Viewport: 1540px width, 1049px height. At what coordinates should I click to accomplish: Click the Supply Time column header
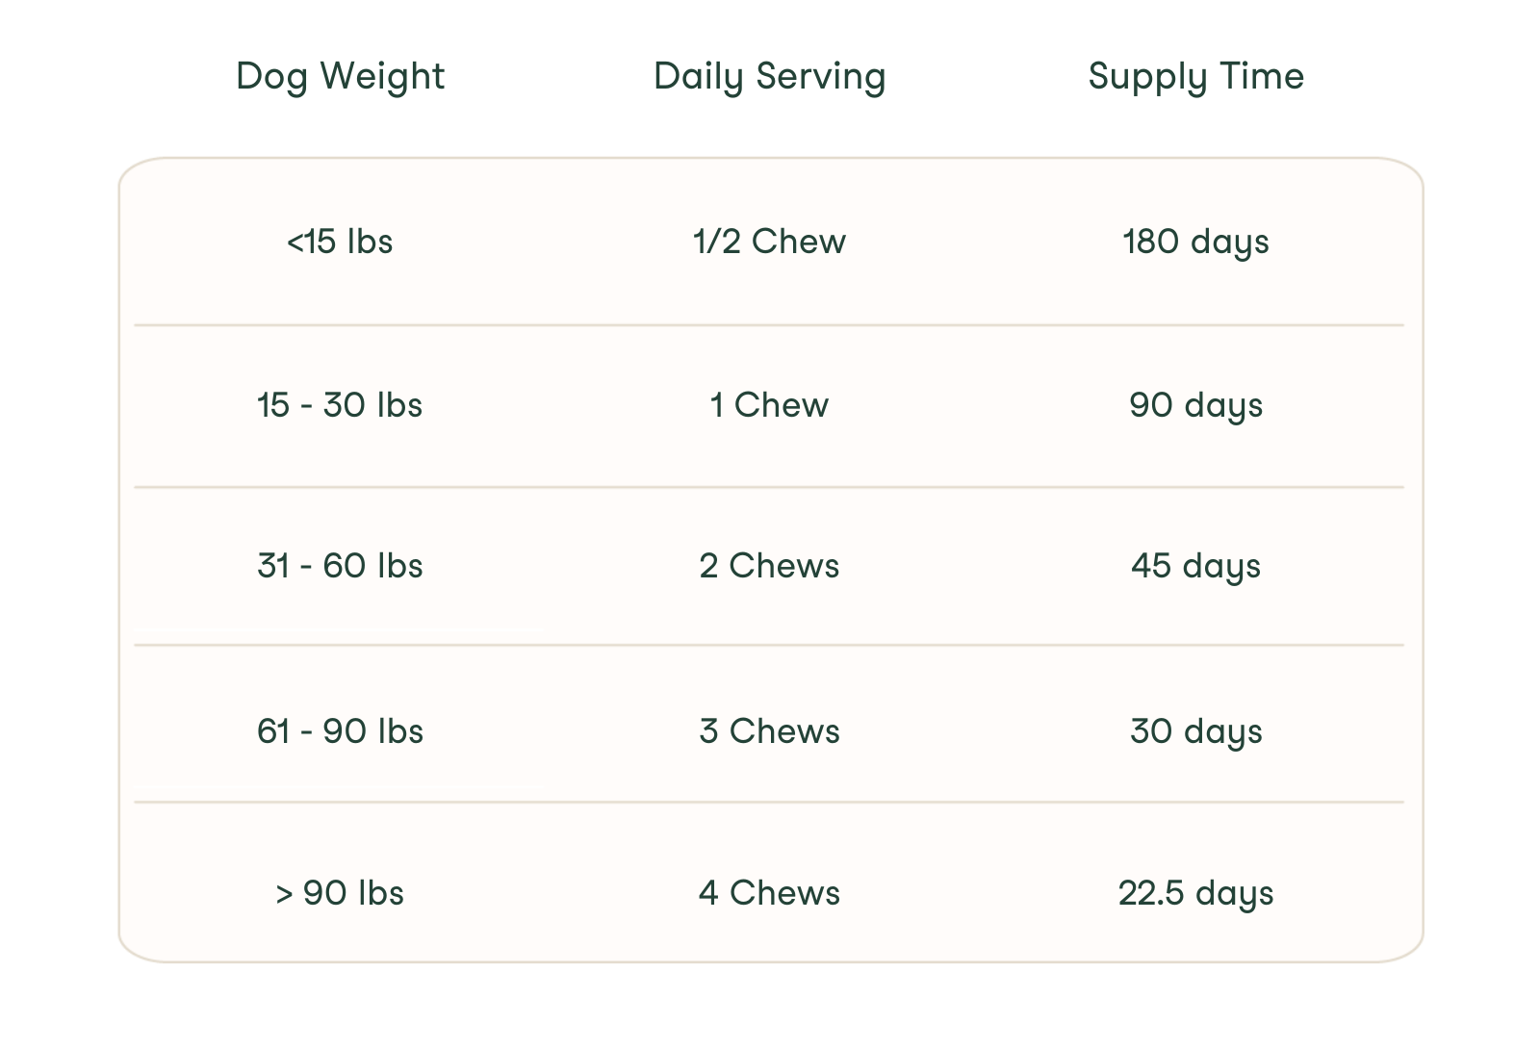point(1195,76)
